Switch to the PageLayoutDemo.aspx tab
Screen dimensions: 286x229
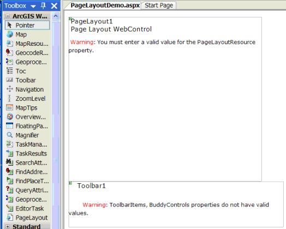[x=105, y=5]
